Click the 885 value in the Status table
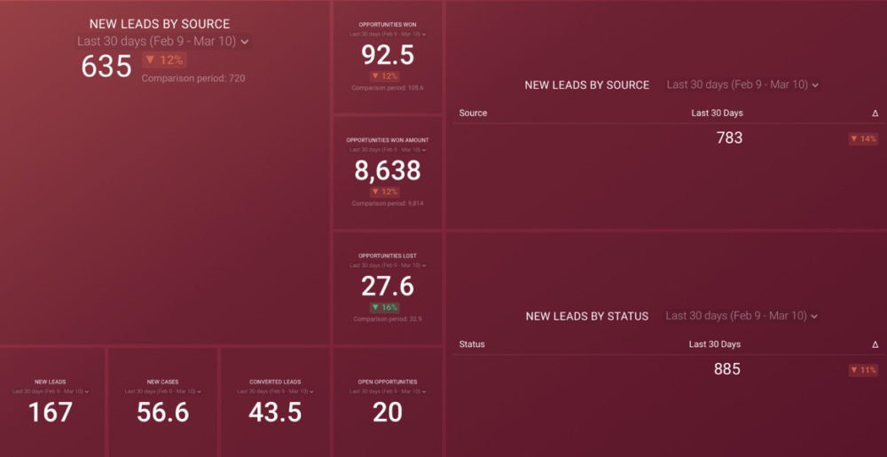This screenshot has width=887, height=457. click(726, 369)
